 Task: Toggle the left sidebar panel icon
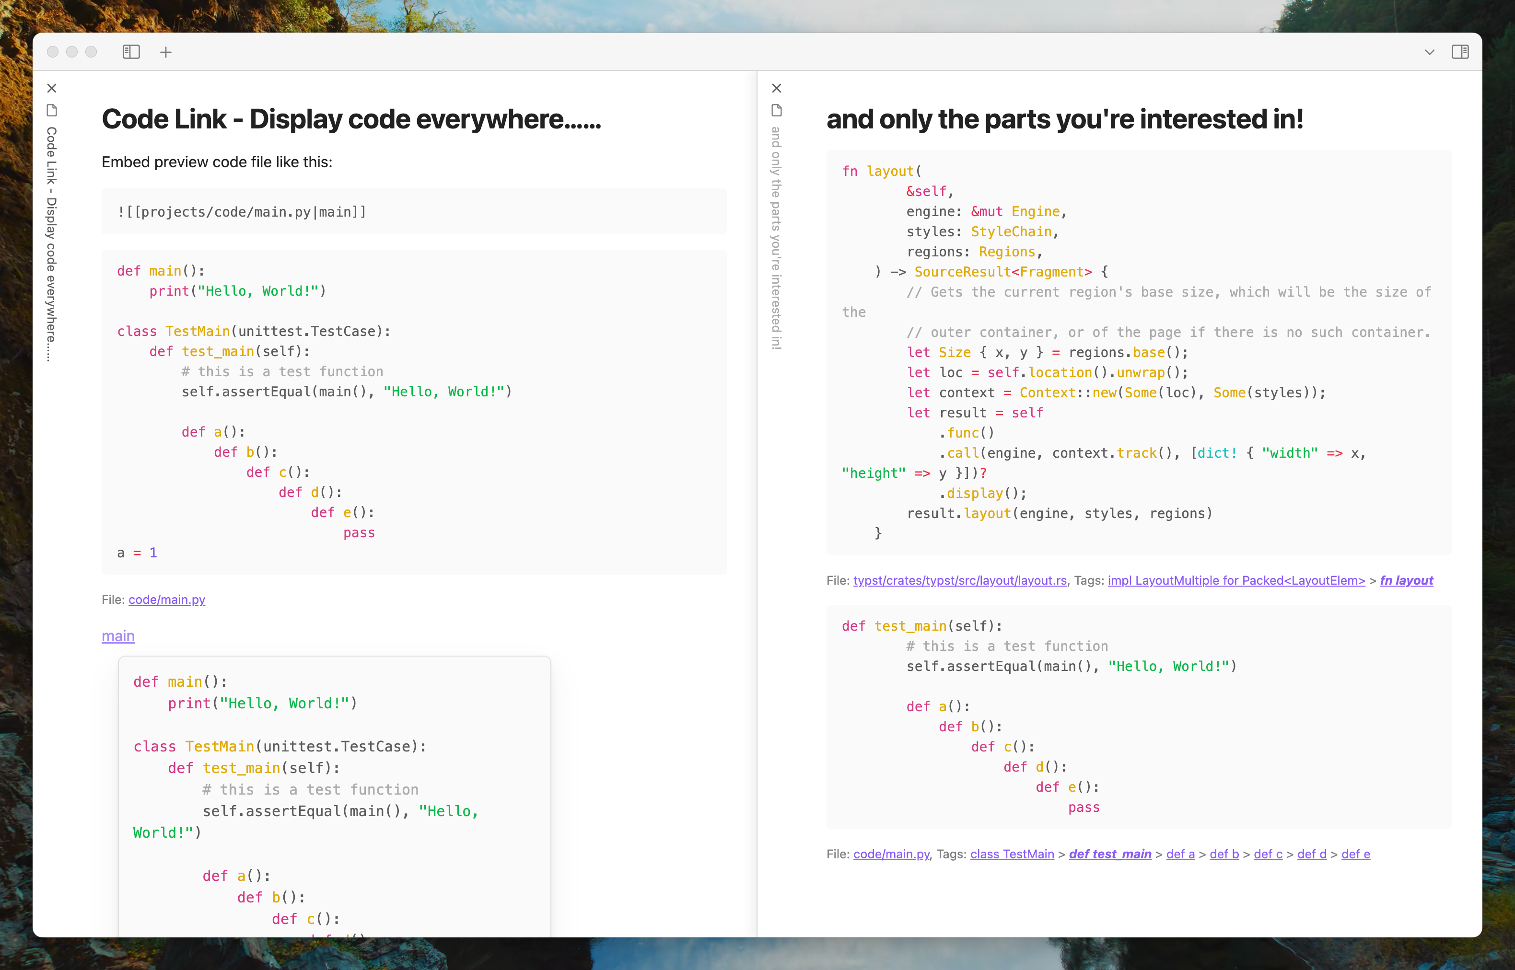pos(131,52)
